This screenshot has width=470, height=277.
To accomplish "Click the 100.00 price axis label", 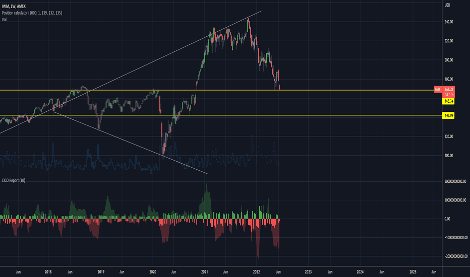I will click(449, 156).
